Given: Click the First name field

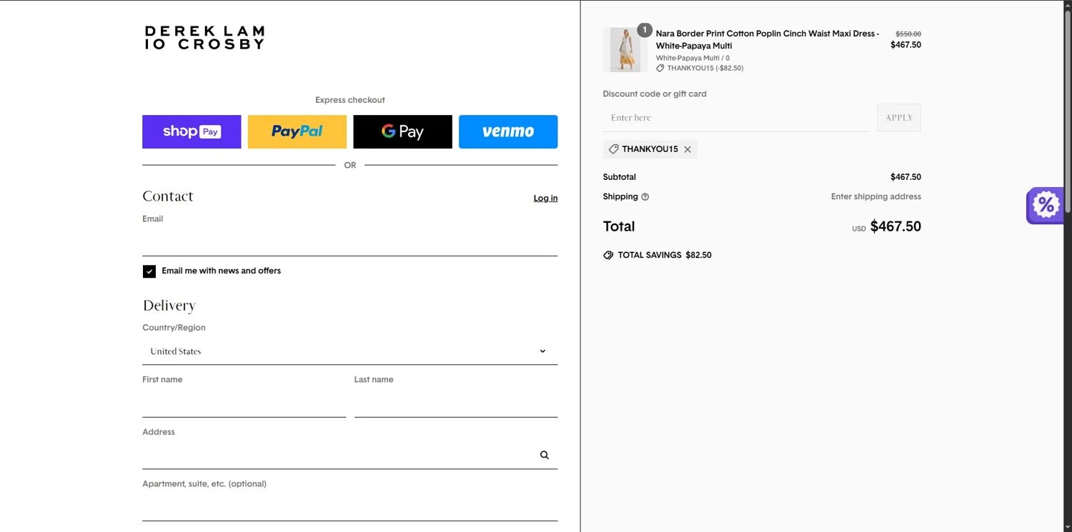Looking at the screenshot, I should point(244,404).
